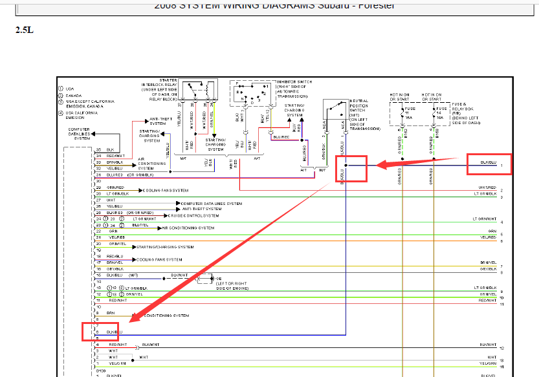
Task: Click the "CRUISE CONTROL SYSTEM" label
Action: 193,215
